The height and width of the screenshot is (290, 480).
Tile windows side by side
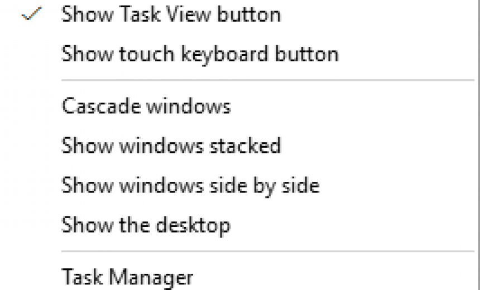click(190, 185)
